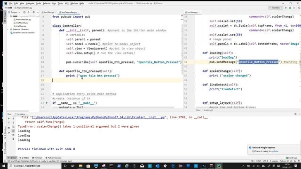Click hnzController.py breadcrumb in navigation bar
This screenshot has height=169, width=301.
tap(23, 8)
